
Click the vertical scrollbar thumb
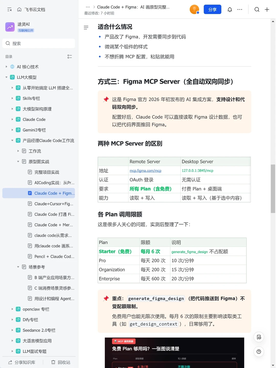tap(273, 189)
